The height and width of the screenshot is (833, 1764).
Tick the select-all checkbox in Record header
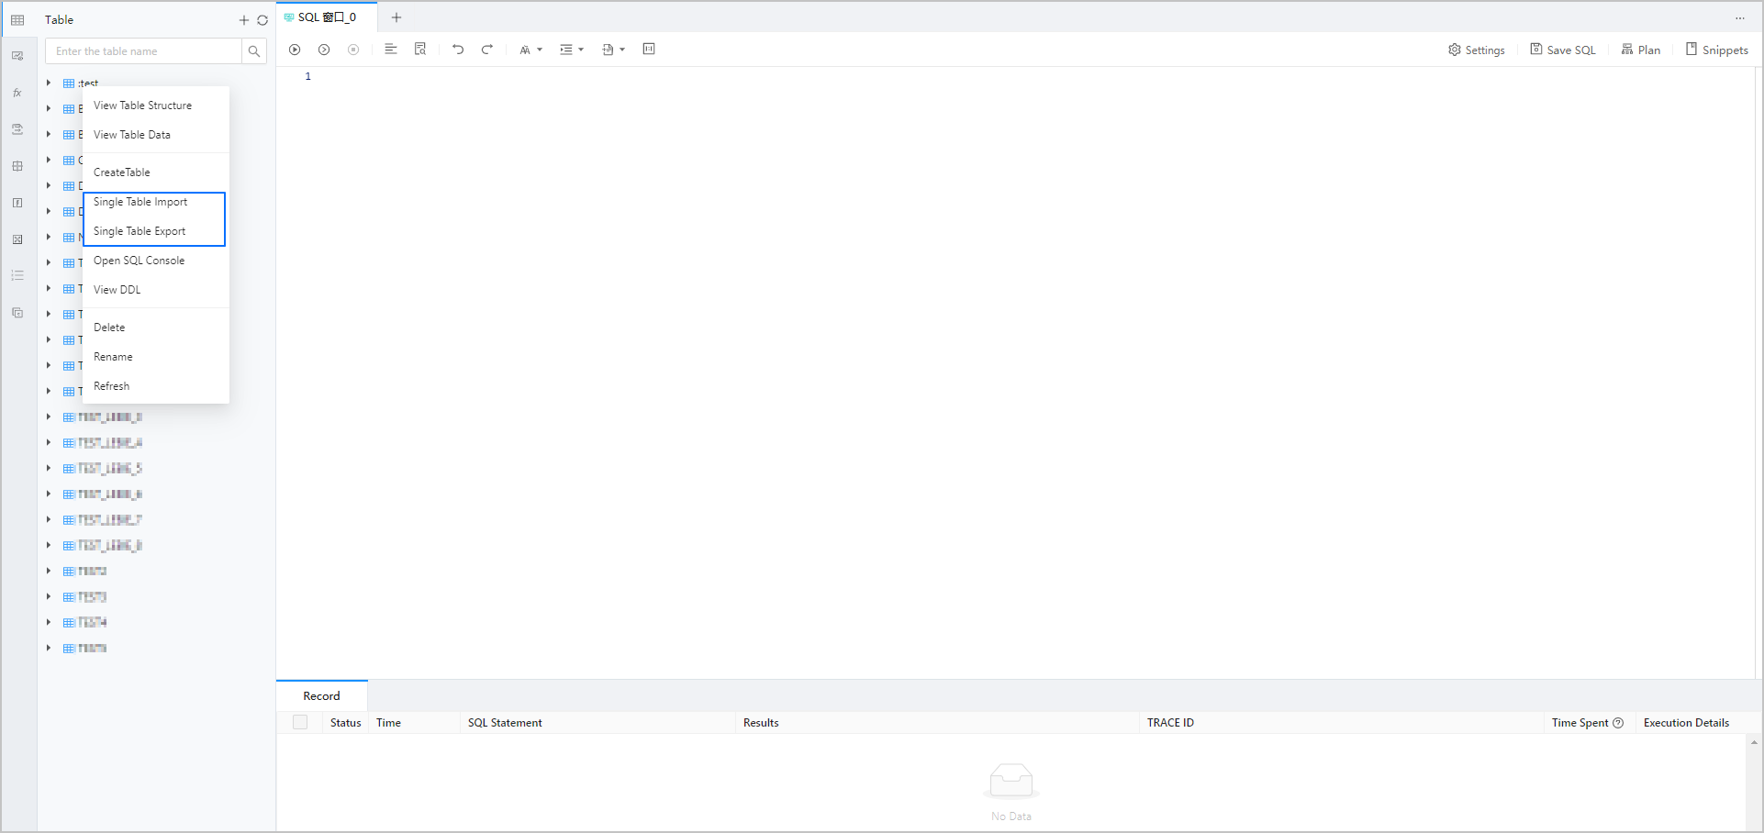[300, 722]
